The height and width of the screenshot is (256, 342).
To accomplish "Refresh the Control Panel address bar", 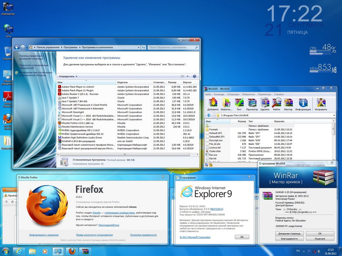I will click(143, 47).
